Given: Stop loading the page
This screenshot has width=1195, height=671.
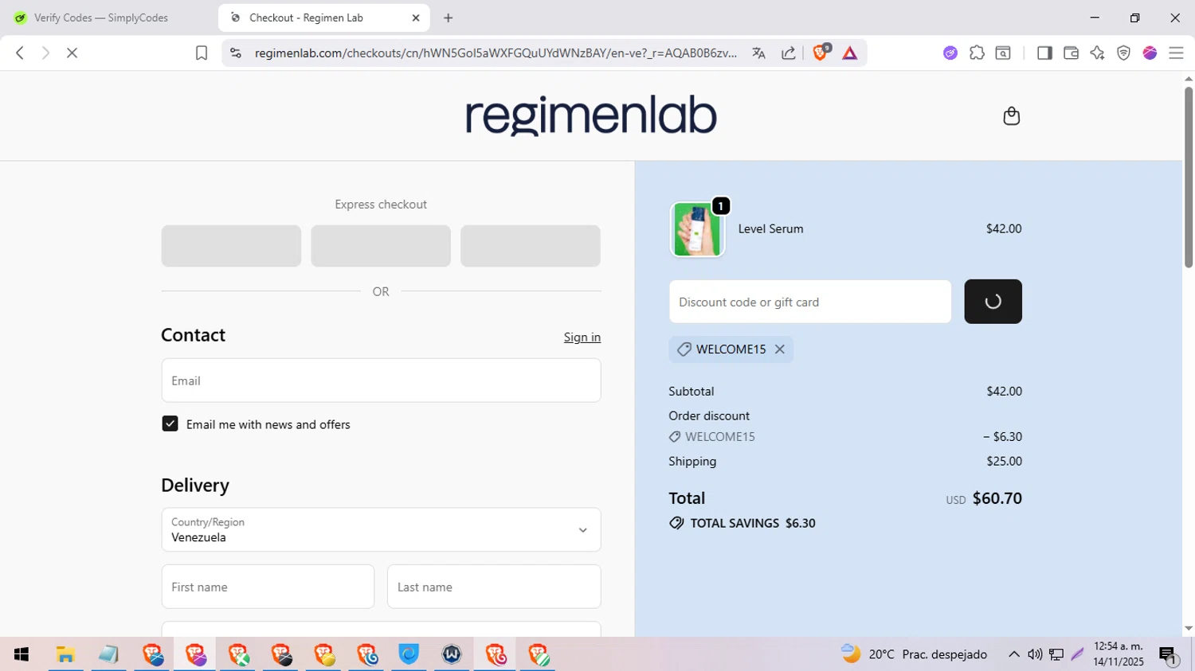Looking at the screenshot, I should coord(72,53).
